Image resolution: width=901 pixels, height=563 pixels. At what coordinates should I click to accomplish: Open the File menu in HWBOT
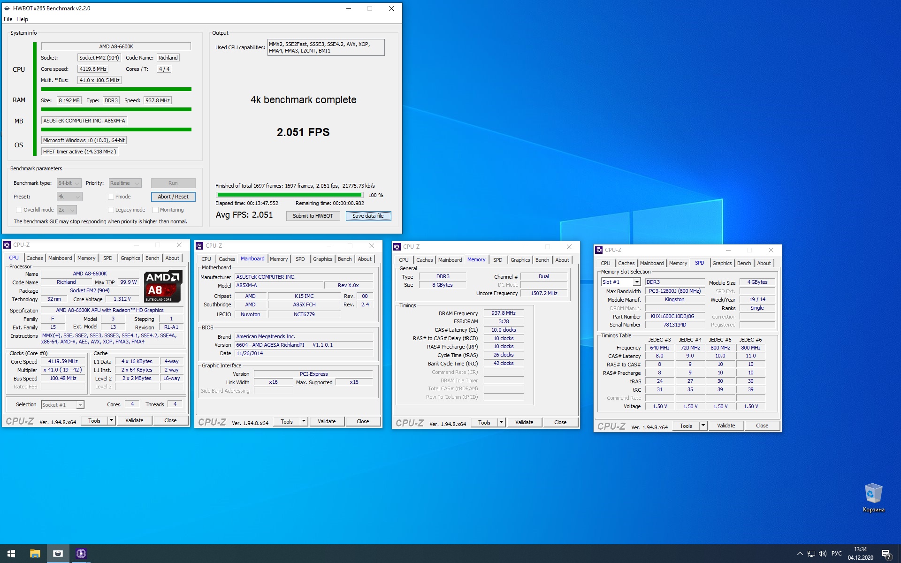pyautogui.click(x=8, y=19)
